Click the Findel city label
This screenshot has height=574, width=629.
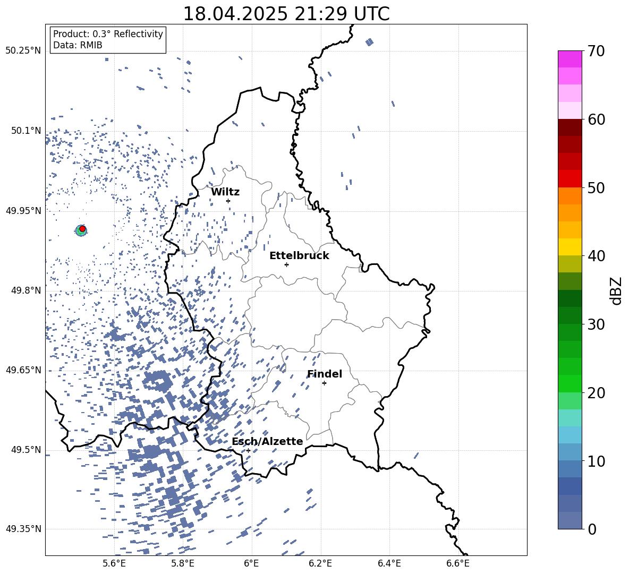pyautogui.click(x=325, y=374)
